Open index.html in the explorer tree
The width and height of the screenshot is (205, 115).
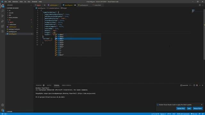pos(13,25)
